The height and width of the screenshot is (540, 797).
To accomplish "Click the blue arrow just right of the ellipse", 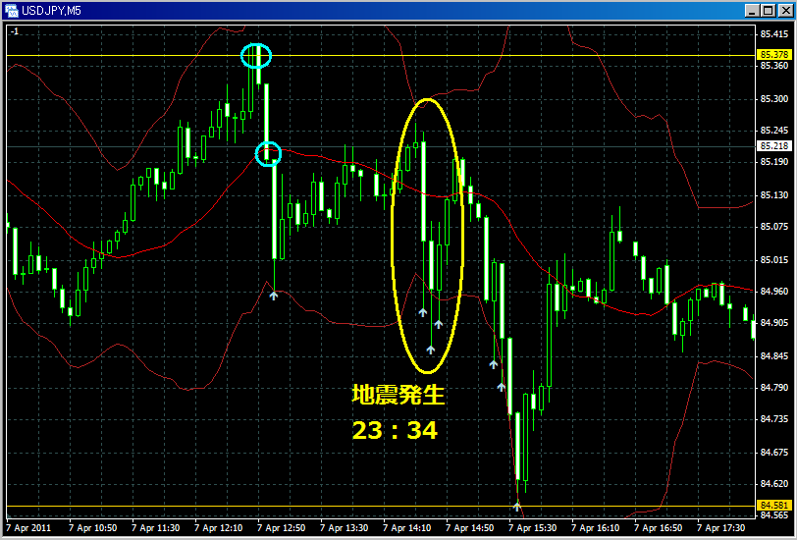I will (x=494, y=364).
